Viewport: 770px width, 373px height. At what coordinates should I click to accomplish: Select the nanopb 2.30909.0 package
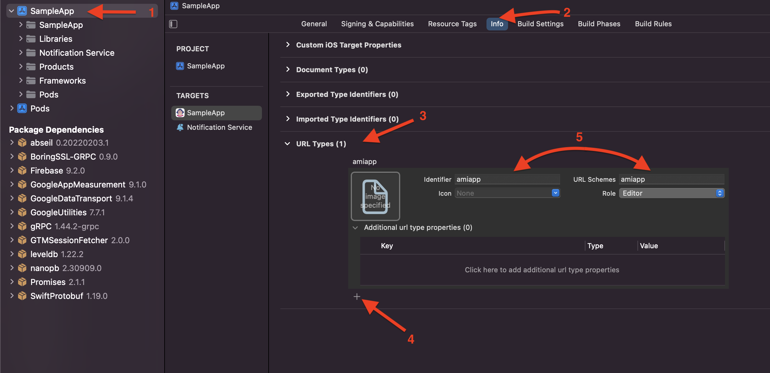click(x=82, y=268)
